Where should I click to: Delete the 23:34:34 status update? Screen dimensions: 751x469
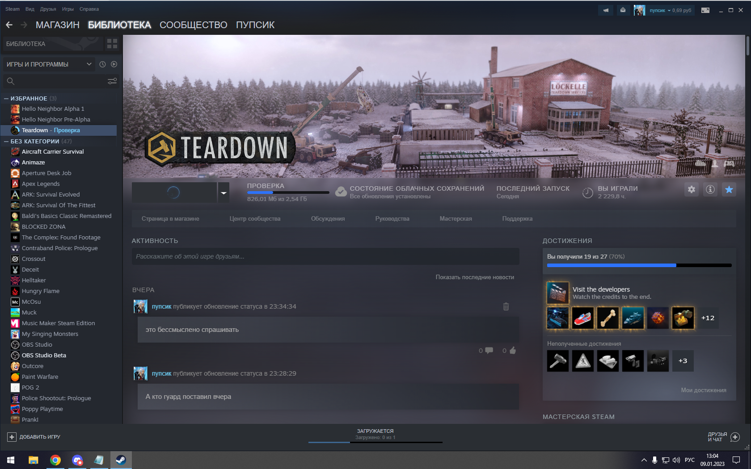(506, 306)
